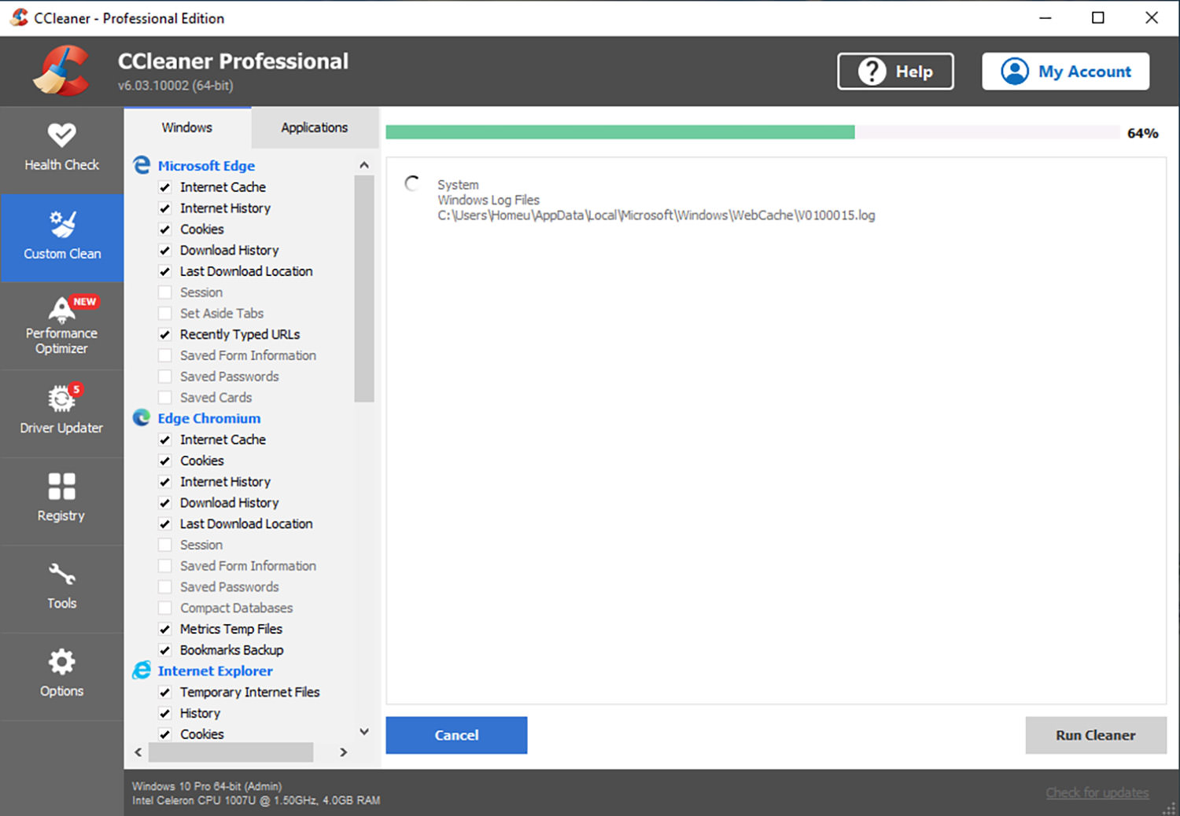This screenshot has width=1180, height=816.
Task: Collapse the Internet Explorer group header
Action: pyautogui.click(x=216, y=671)
